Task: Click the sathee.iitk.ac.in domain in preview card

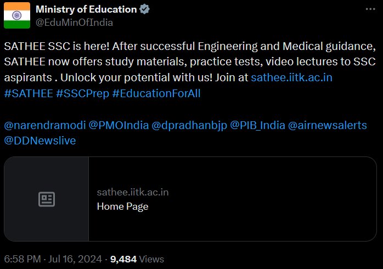Action: pos(133,192)
